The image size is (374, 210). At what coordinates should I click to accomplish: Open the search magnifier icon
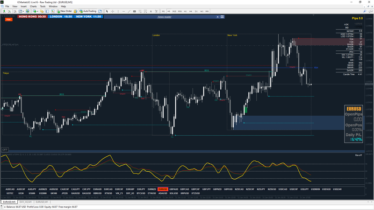[365, 11]
